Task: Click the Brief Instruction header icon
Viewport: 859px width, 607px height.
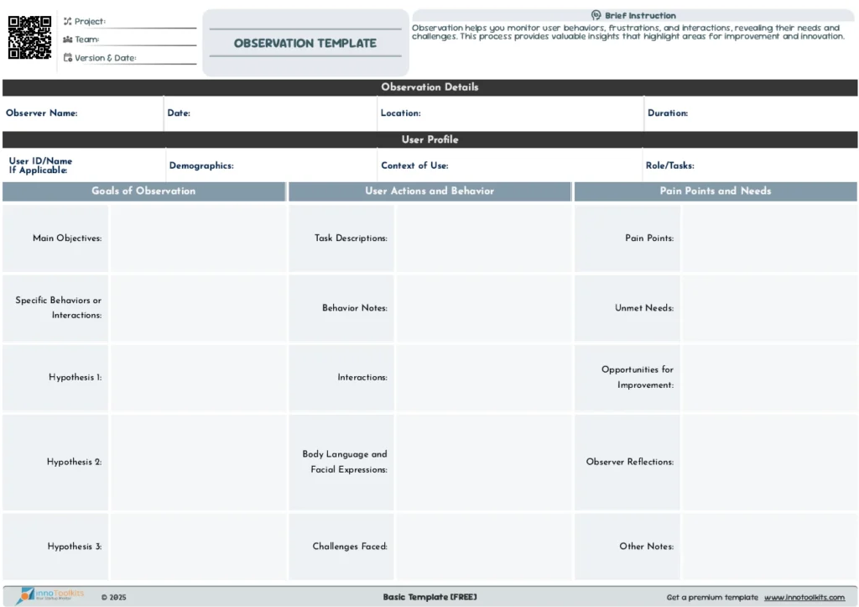Action: (596, 15)
